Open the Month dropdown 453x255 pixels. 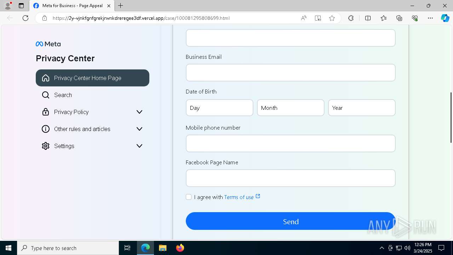click(x=291, y=108)
